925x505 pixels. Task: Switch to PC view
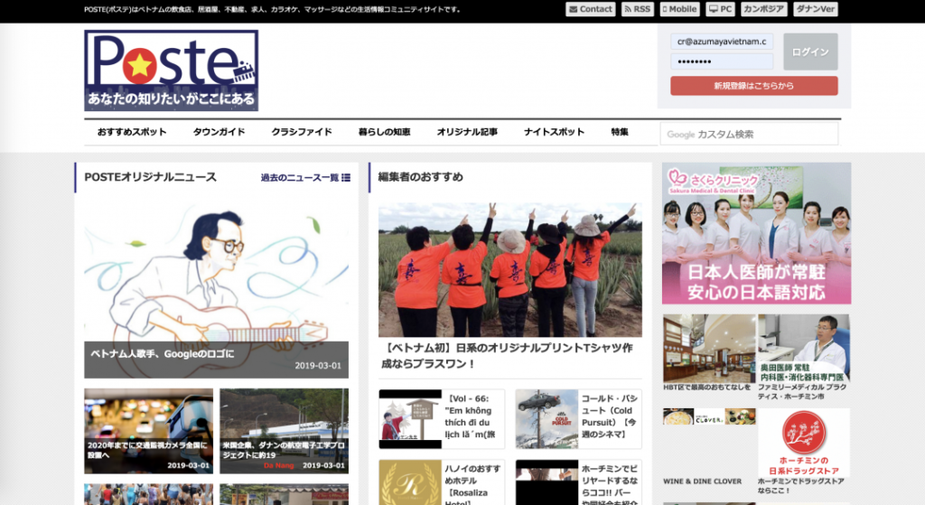[x=720, y=9]
